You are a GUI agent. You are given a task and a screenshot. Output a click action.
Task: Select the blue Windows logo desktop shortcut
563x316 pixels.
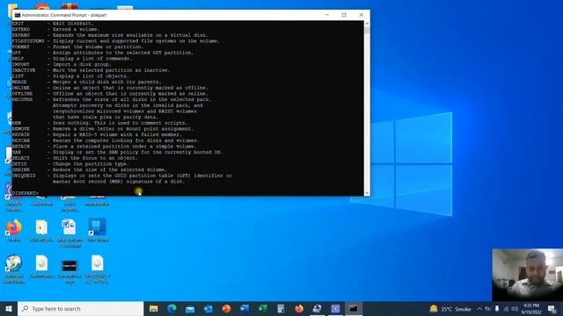coord(98,230)
